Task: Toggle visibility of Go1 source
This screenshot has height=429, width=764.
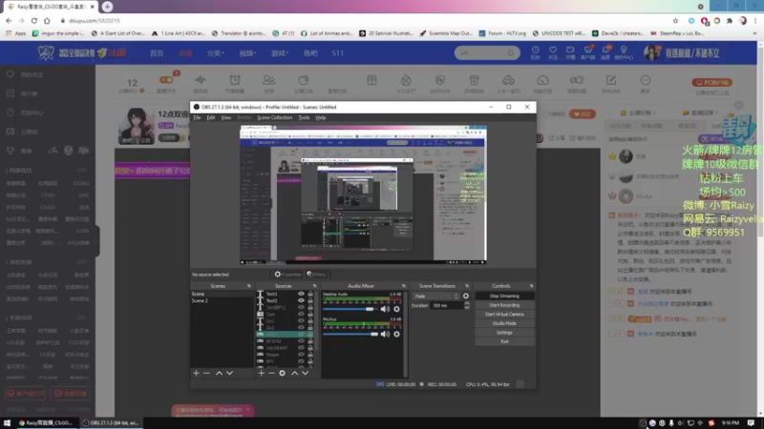Action: tap(301, 321)
